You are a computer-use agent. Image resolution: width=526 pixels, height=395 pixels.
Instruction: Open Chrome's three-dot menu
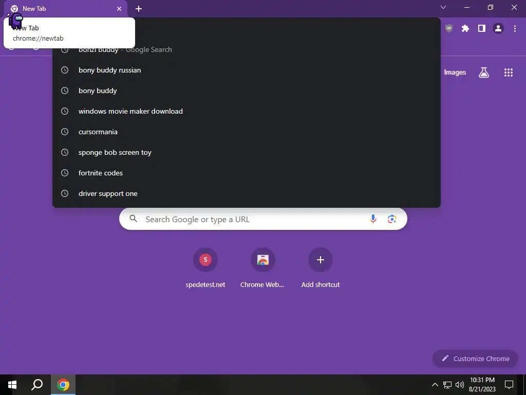click(x=515, y=28)
